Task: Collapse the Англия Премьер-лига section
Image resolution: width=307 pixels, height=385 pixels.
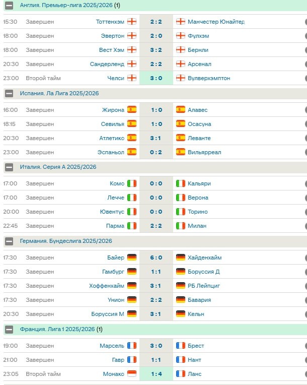Action: pos(9,6)
